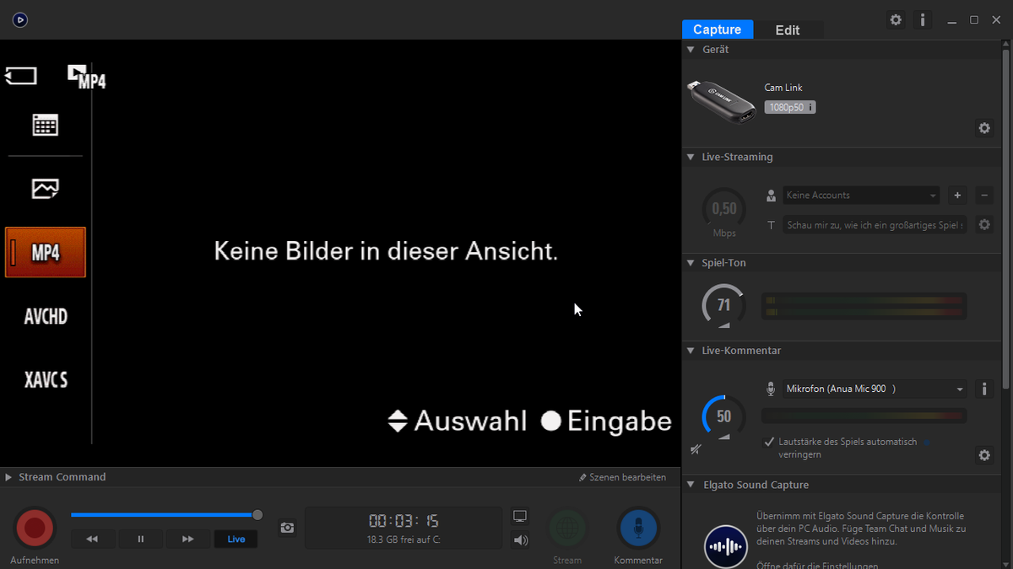
Task: Toggle the Live playback button
Action: click(x=236, y=539)
